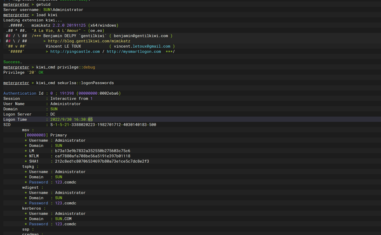Click the vincent.letoux@gmail.com email address
The height and width of the screenshot is (235, 381).
[142, 46]
